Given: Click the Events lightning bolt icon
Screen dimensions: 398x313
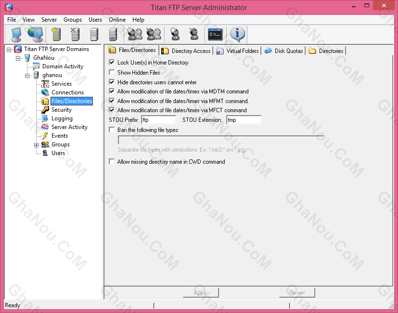Looking at the screenshot, I should pos(45,136).
